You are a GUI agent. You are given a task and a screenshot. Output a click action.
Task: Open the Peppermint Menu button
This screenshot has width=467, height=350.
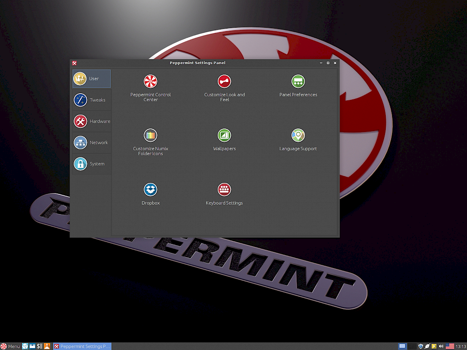point(10,346)
